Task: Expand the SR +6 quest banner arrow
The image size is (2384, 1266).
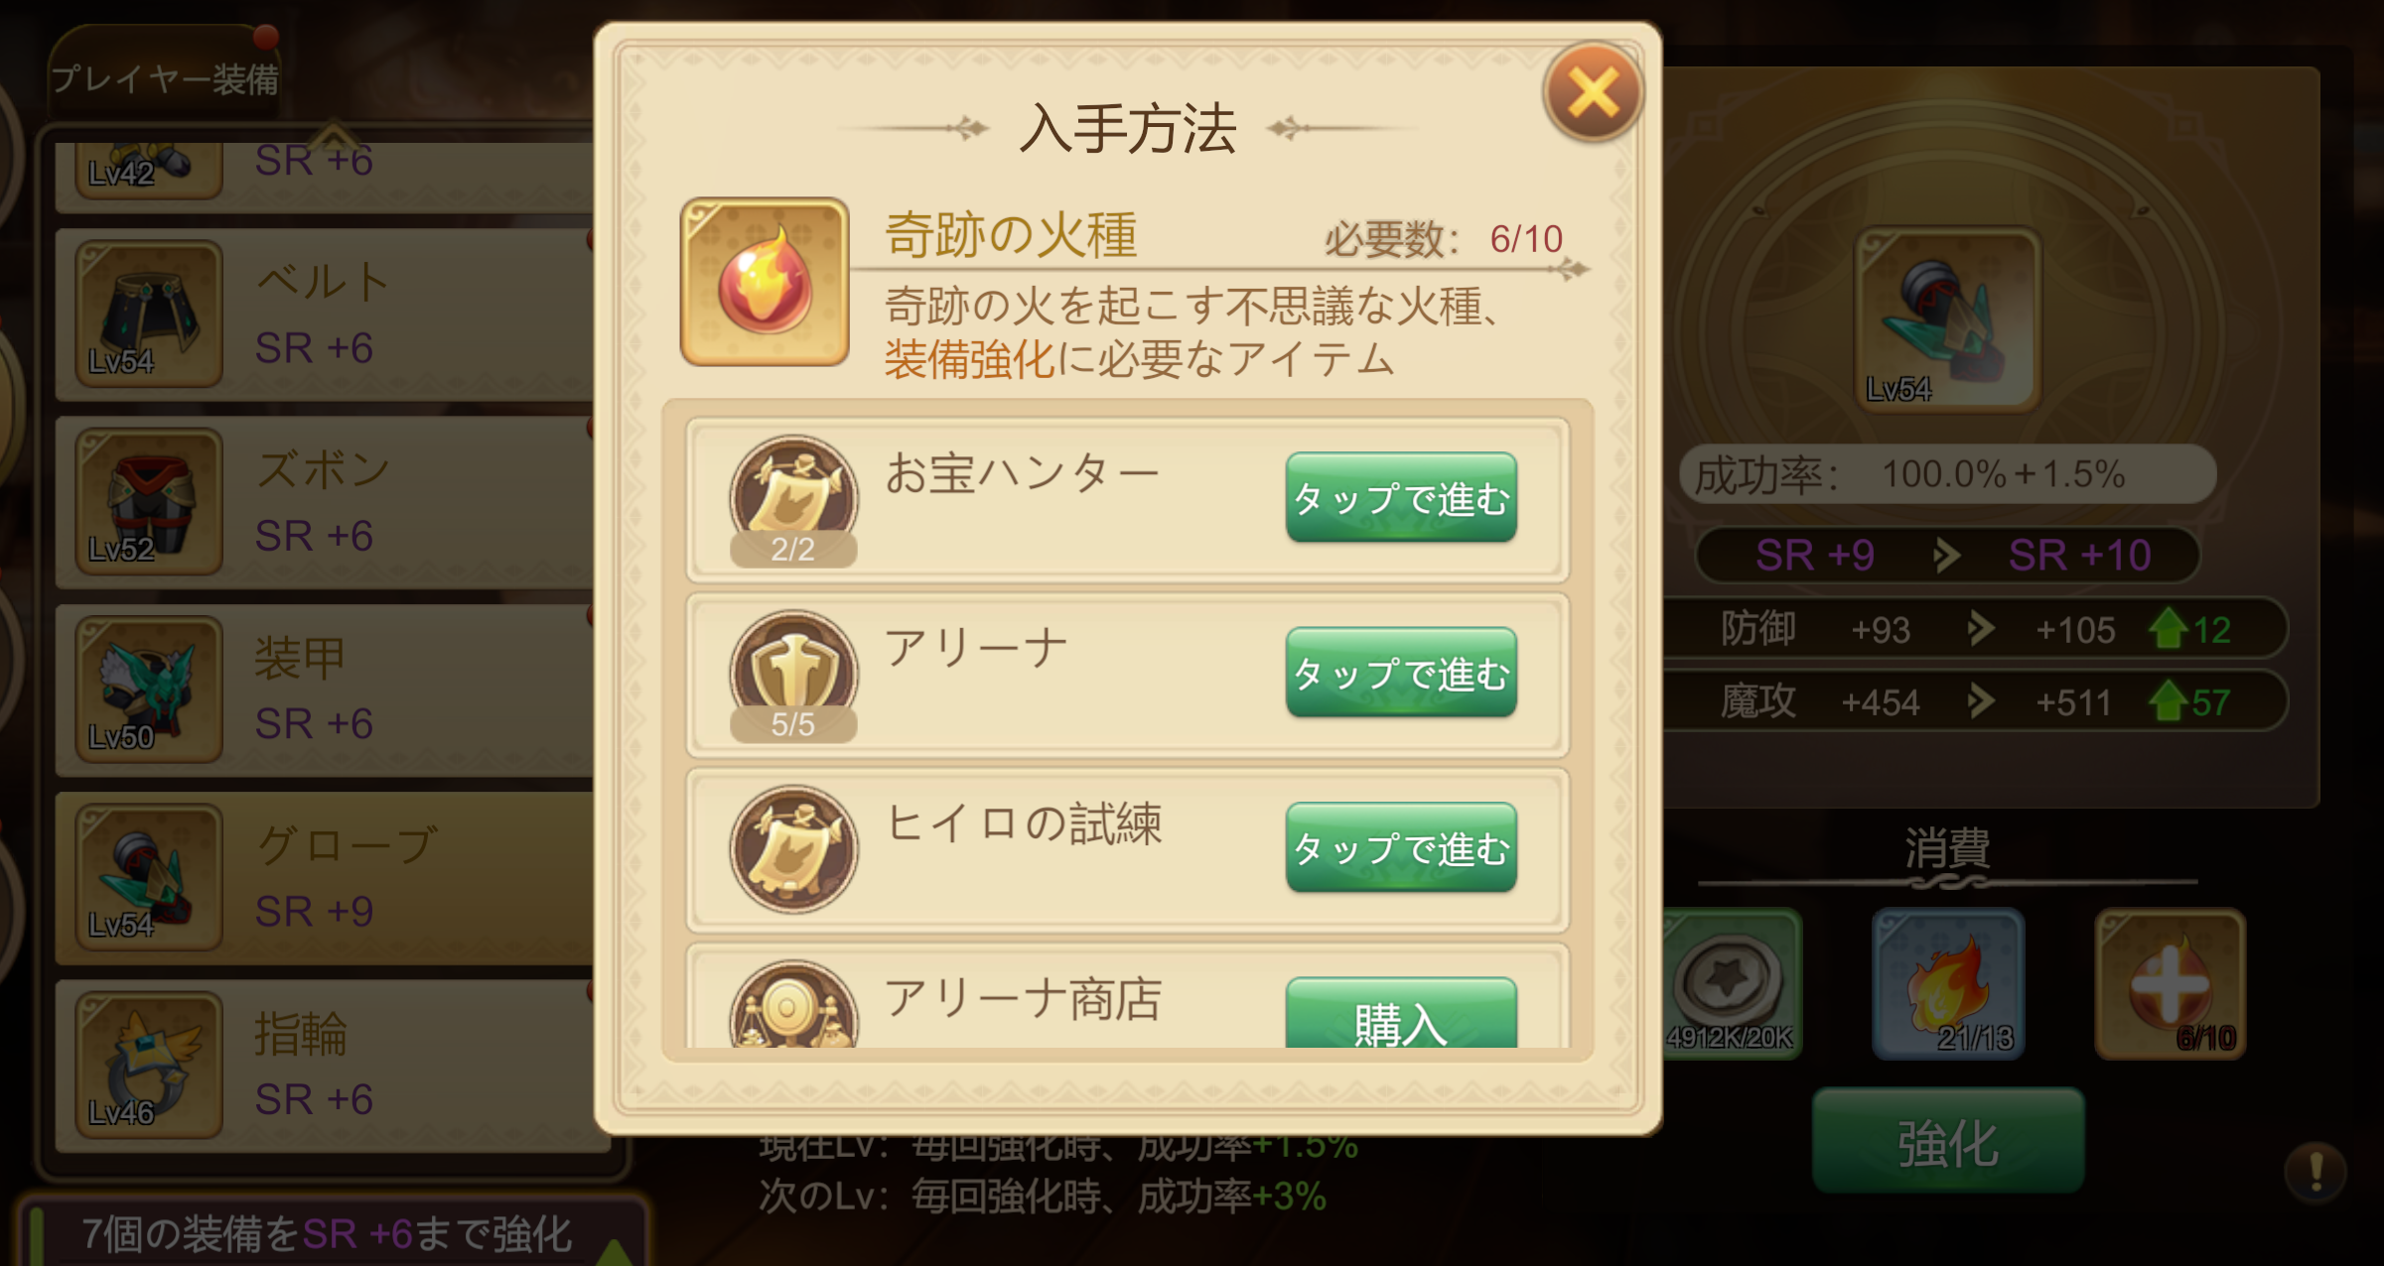Action: 615,1251
